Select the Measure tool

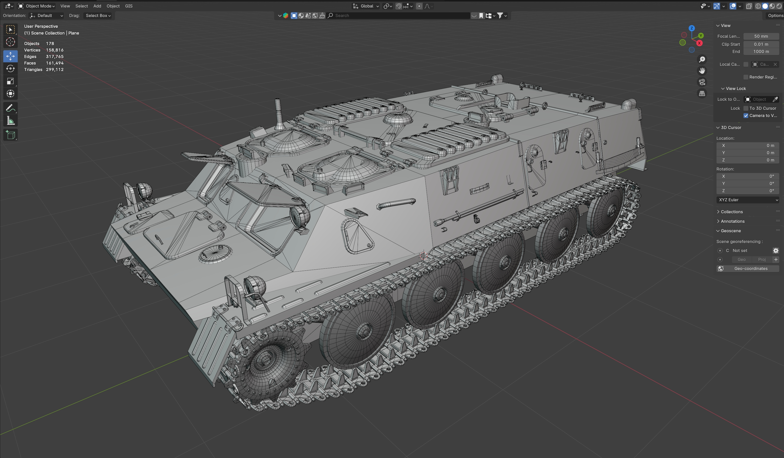click(10, 121)
